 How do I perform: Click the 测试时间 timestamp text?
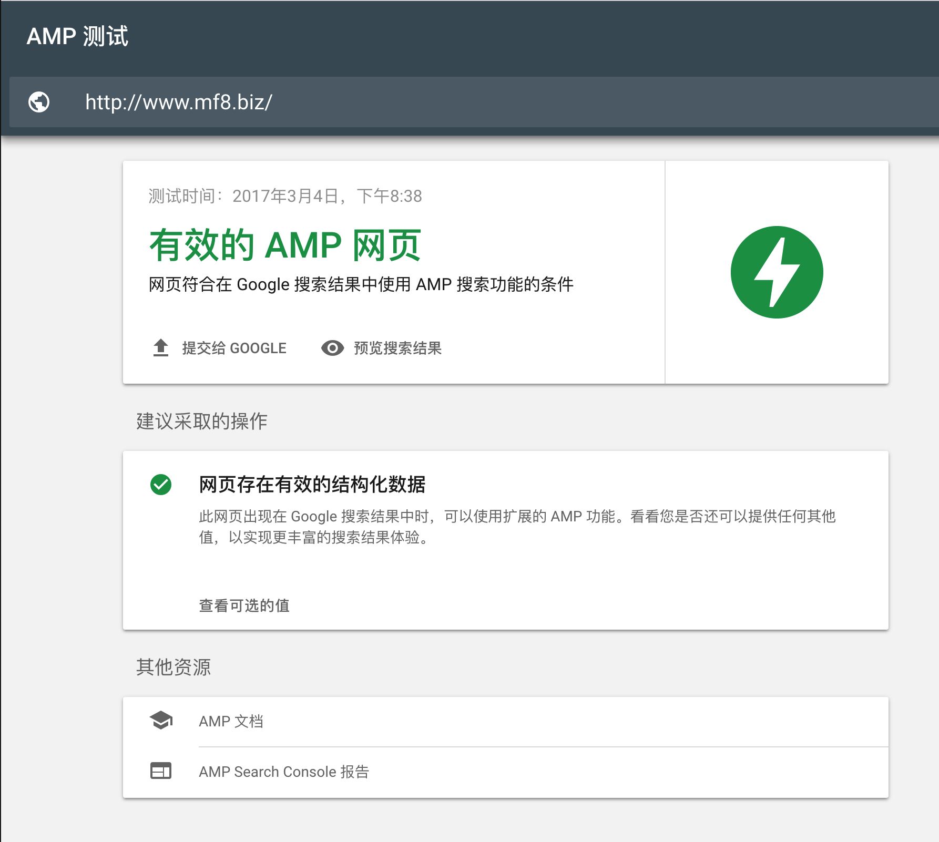pyautogui.click(x=285, y=196)
